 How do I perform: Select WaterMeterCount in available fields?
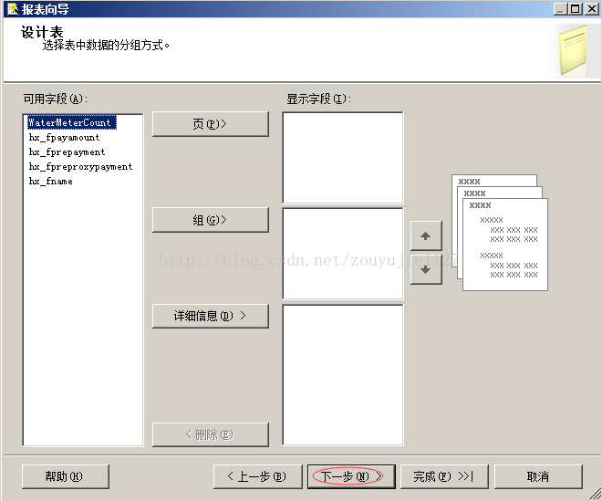(72, 122)
